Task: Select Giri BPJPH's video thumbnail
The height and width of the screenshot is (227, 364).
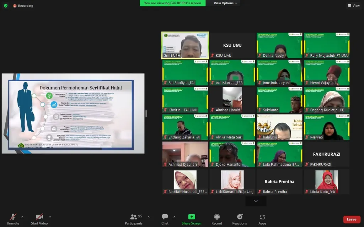Action: coord(185,45)
